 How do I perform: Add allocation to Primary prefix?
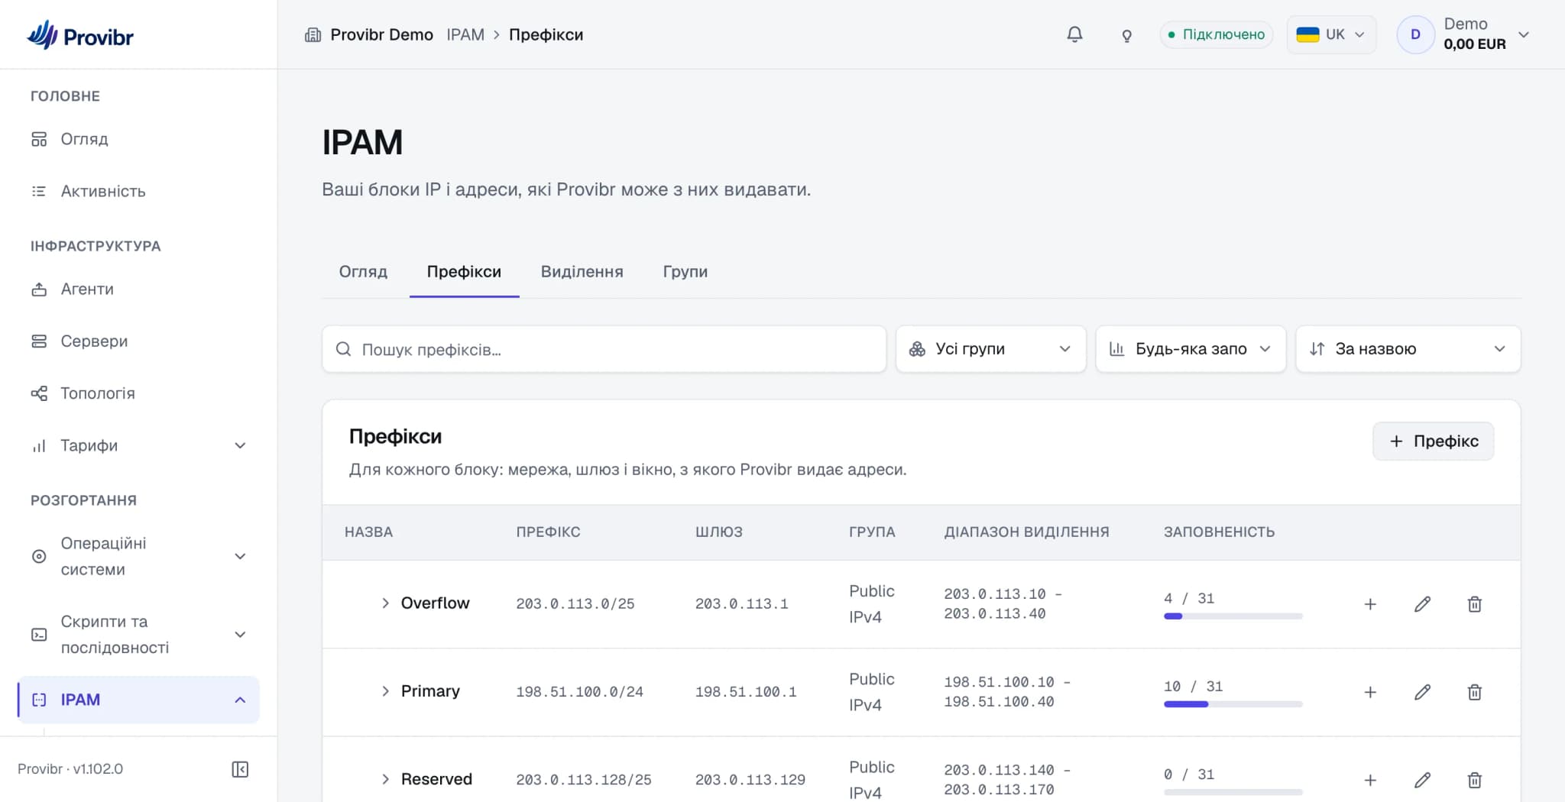point(1370,692)
